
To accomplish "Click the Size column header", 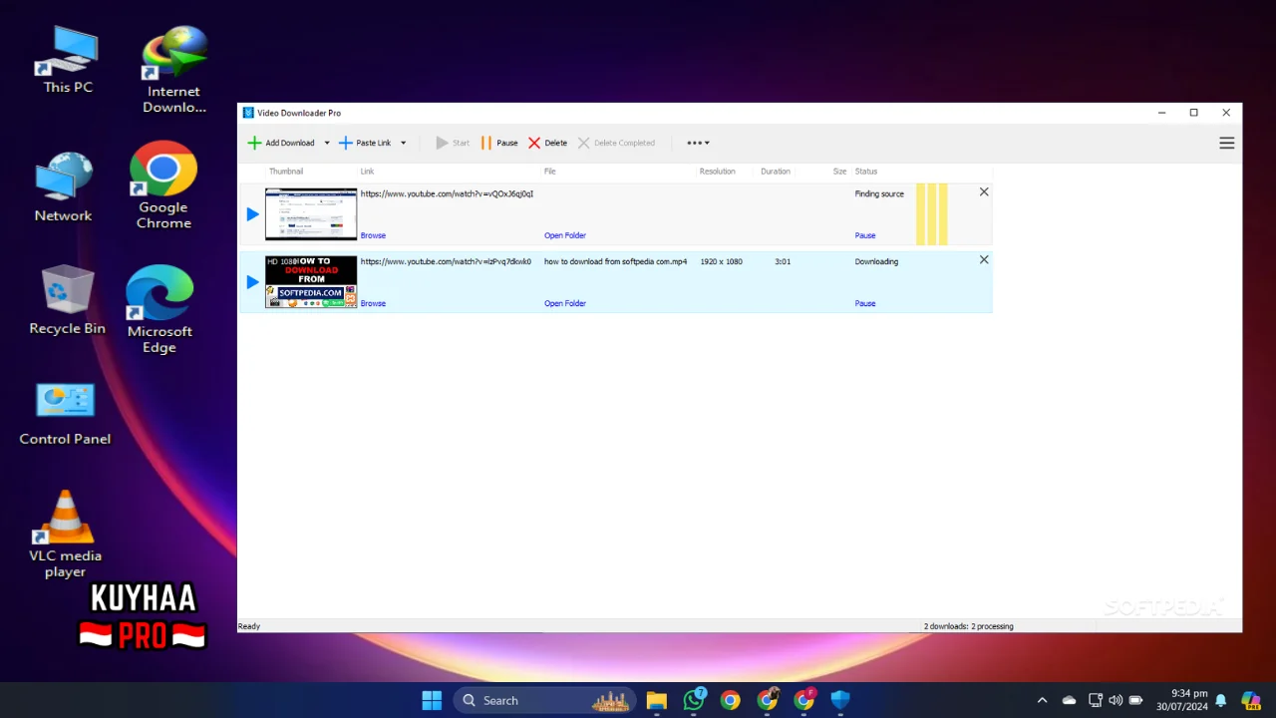I will [839, 172].
